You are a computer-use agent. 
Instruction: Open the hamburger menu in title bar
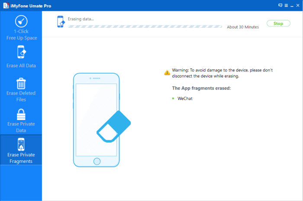(x=286, y=6)
